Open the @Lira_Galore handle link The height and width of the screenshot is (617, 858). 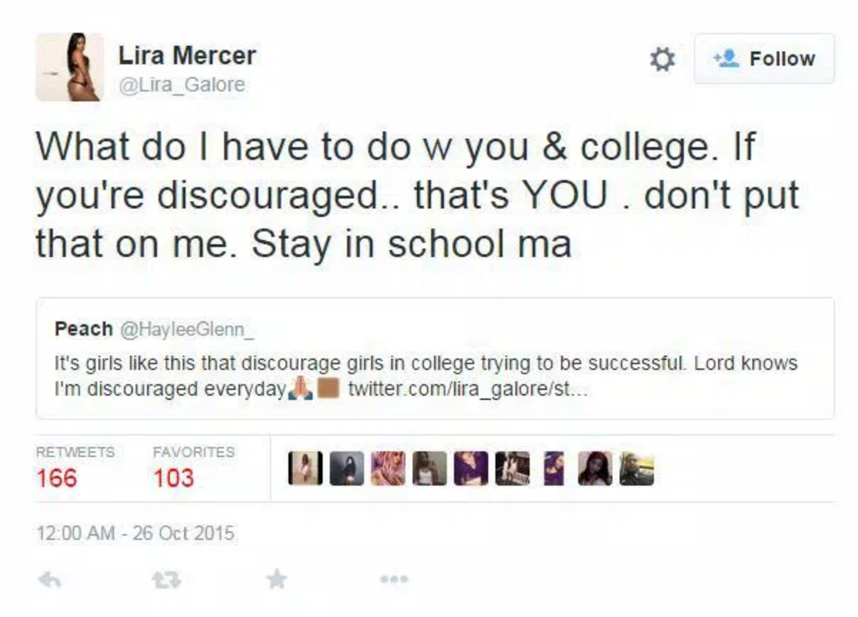(x=181, y=85)
